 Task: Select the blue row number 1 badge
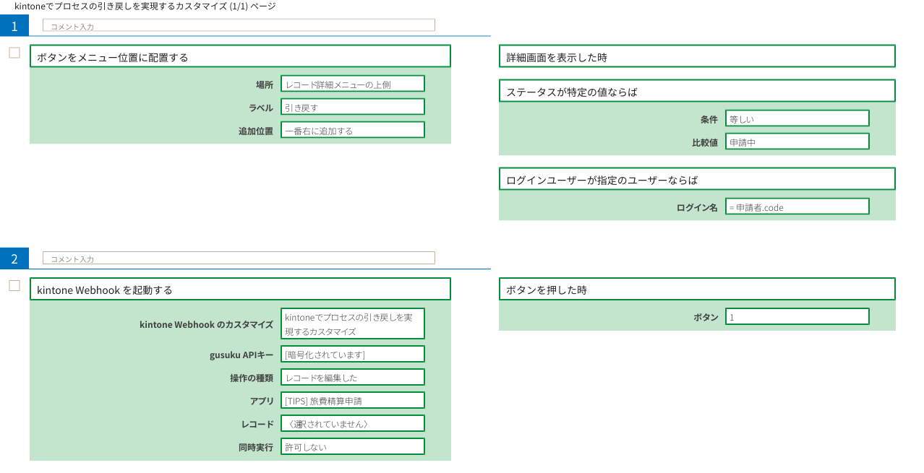point(14,25)
